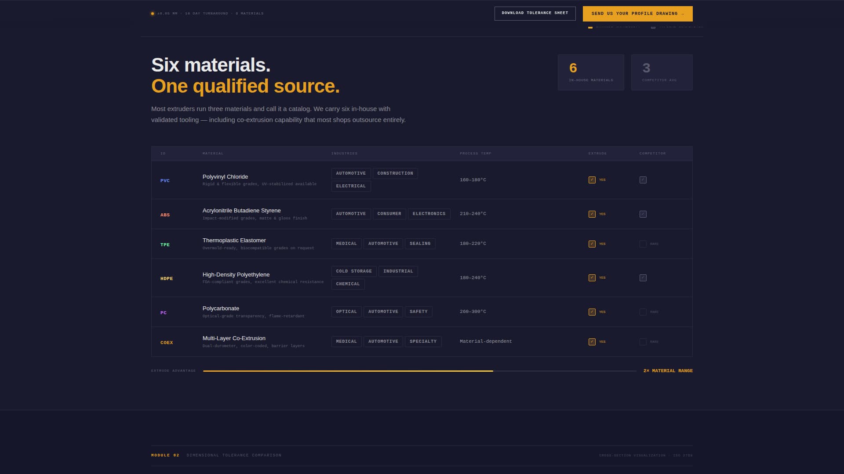This screenshot has width=844, height=474.
Task: Enable the RARE checkbox for Thermoplastic Elastomer
Action: click(643, 244)
